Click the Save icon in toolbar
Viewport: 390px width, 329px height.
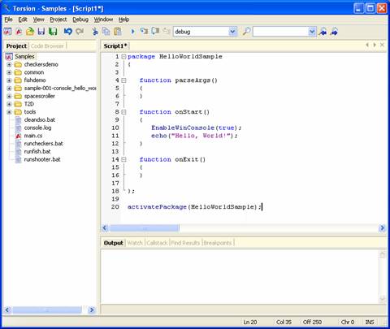41,32
